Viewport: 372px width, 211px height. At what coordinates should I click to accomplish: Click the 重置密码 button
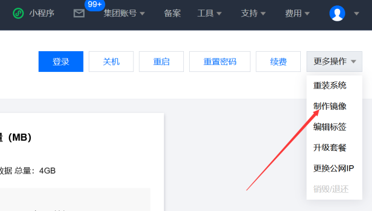point(219,61)
